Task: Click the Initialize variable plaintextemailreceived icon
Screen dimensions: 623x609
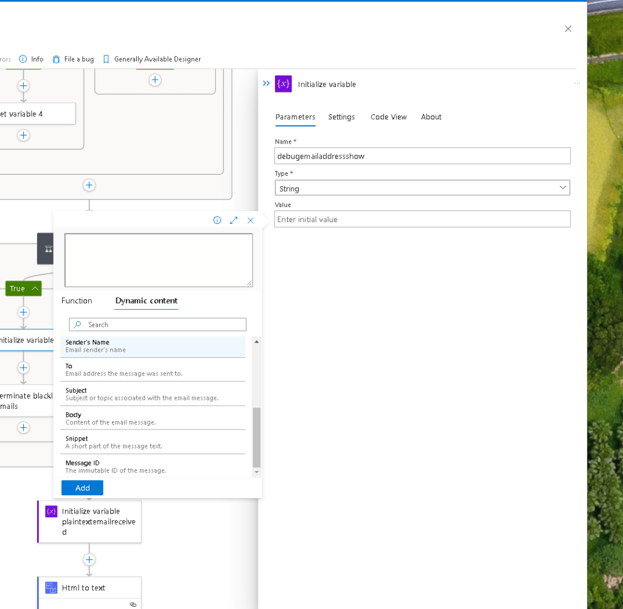Action: click(51, 511)
